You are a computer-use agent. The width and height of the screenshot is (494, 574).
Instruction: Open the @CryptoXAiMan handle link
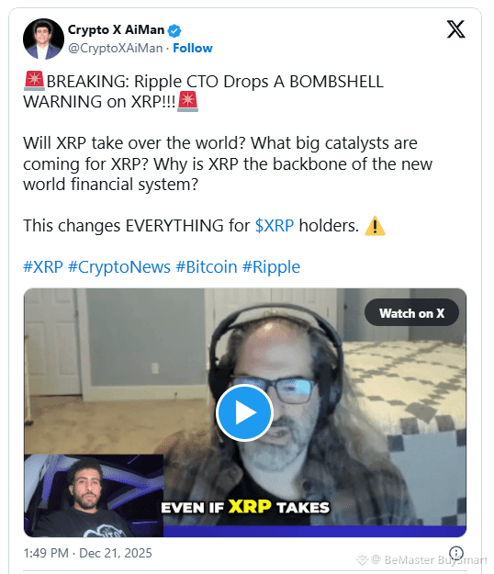pos(116,49)
